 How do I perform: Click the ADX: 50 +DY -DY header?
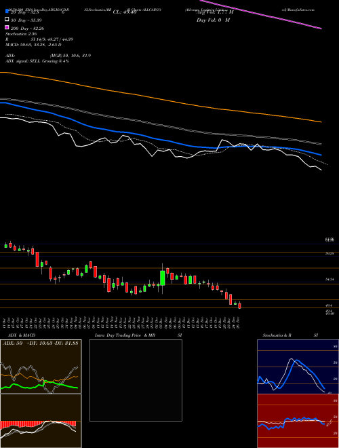[x=41, y=343]
